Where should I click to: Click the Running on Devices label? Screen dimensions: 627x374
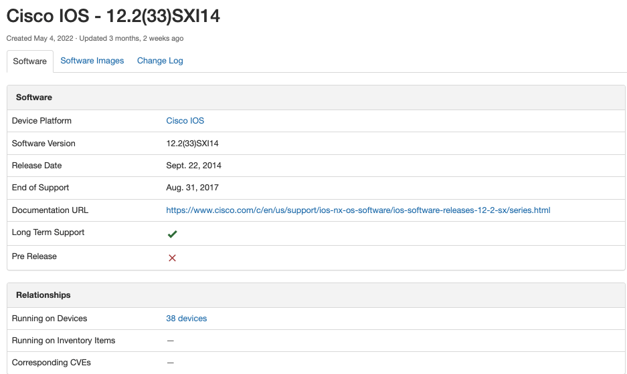tap(50, 318)
